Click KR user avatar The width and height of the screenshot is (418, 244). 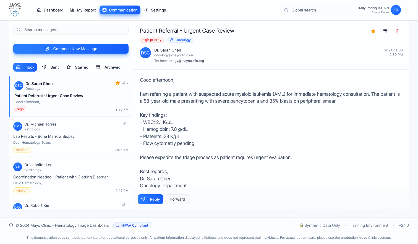pyautogui.click(x=396, y=10)
